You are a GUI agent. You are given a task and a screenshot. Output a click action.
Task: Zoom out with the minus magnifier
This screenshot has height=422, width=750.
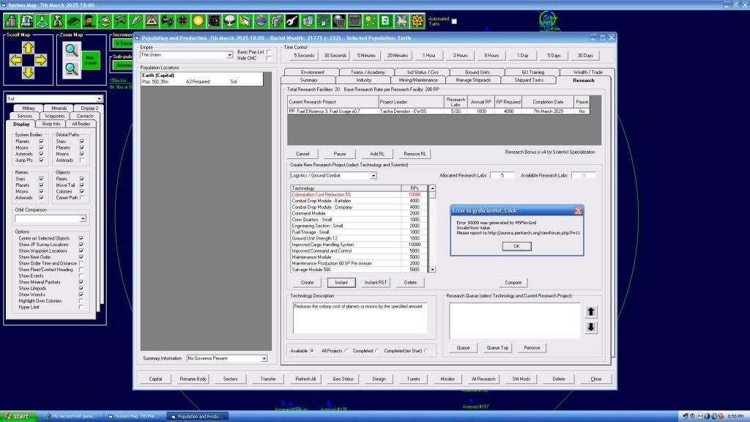pyautogui.click(x=72, y=69)
